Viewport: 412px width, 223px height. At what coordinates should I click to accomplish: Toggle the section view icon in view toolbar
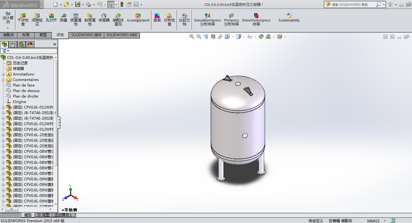click(x=213, y=37)
